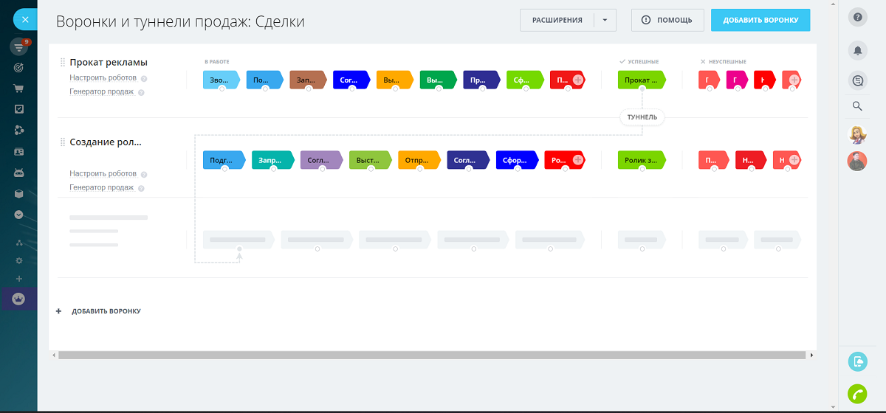Open help with the question mark icon in the right panel
Screen dimensions: 886x413
[857, 18]
